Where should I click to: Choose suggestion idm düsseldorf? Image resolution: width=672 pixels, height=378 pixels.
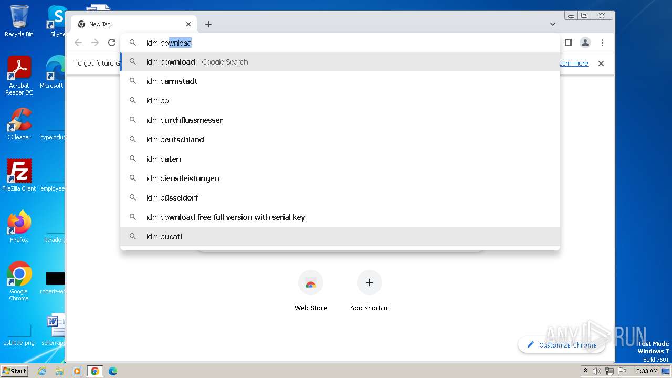(340, 198)
